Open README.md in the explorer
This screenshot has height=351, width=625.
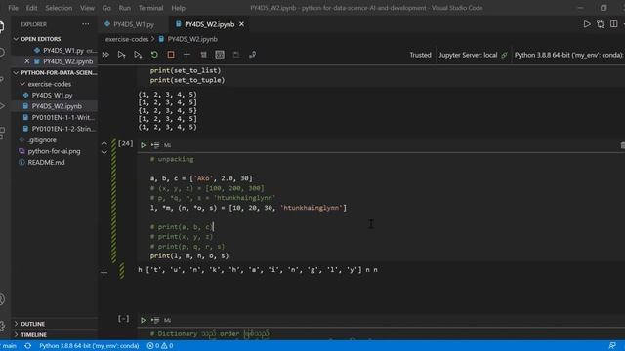[x=46, y=163]
